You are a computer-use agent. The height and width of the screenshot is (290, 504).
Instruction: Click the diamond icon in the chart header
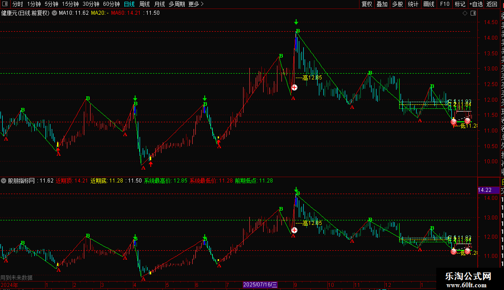[465, 13]
